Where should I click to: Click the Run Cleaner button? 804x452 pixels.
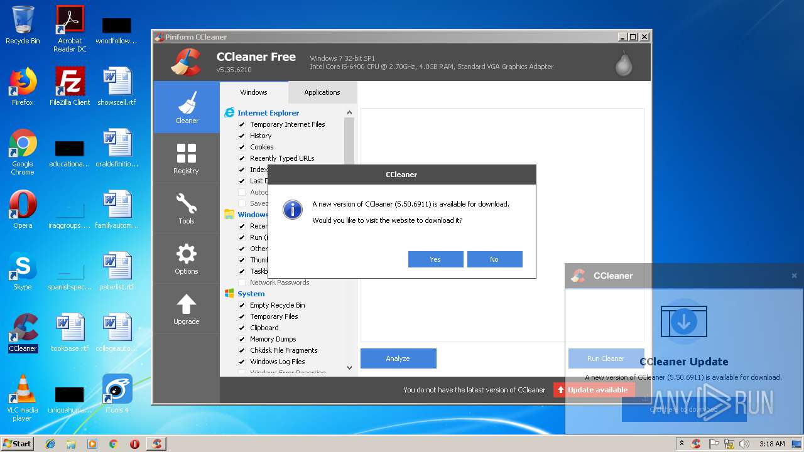pyautogui.click(x=606, y=358)
